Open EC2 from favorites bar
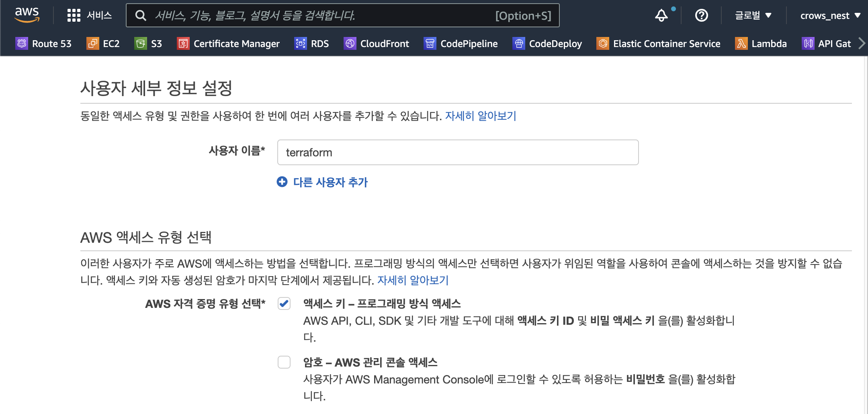 pyautogui.click(x=103, y=43)
